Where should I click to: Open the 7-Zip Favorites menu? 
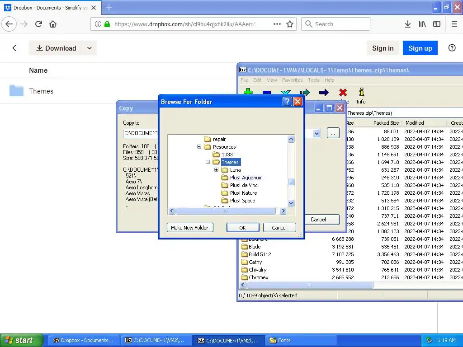coord(293,80)
